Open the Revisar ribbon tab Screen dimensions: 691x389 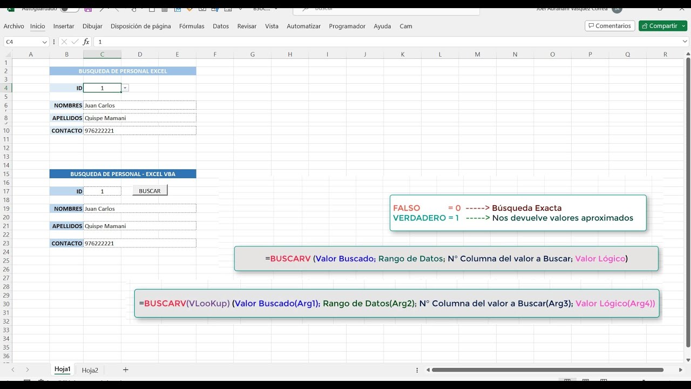[x=247, y=26]
